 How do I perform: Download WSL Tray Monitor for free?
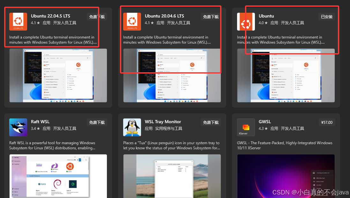pyautogui.click(x=211, y=122)
